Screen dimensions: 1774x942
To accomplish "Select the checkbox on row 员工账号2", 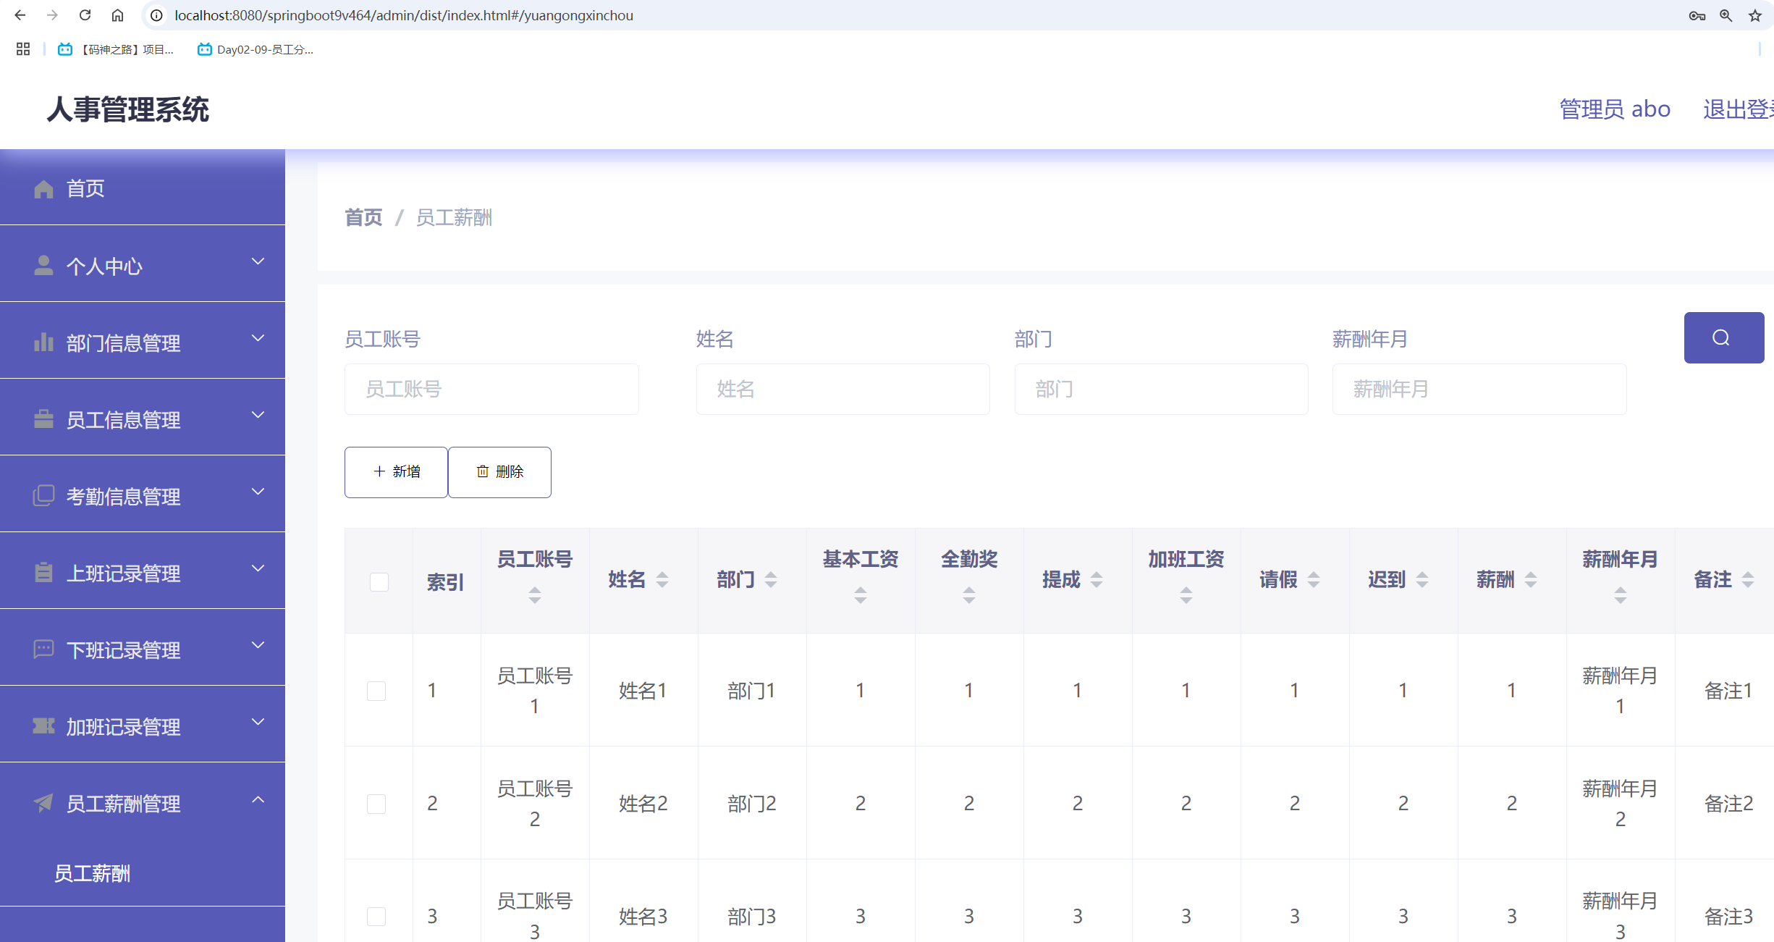I will (376, 804).
